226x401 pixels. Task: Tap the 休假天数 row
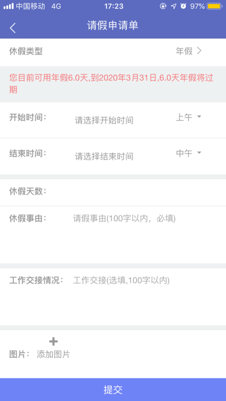point(113,192)
